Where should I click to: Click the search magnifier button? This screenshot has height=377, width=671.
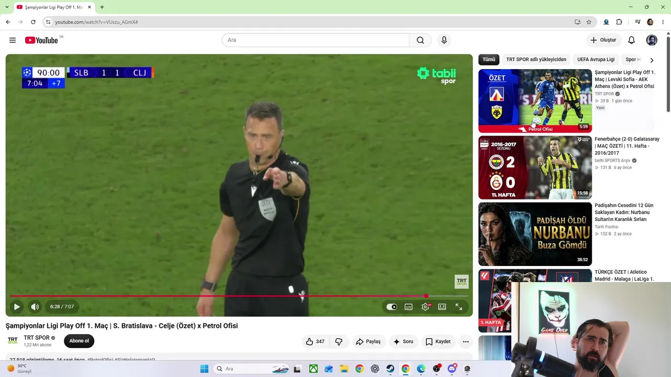click(x=420, y=40)
